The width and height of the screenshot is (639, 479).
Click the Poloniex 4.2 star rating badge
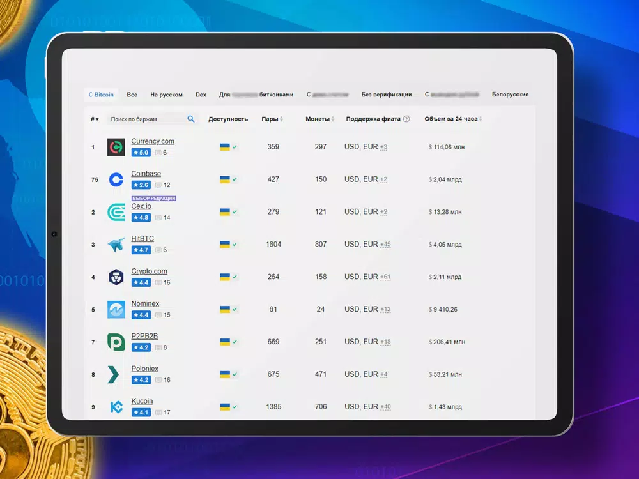pyautogui.click(x=141, y=380)
